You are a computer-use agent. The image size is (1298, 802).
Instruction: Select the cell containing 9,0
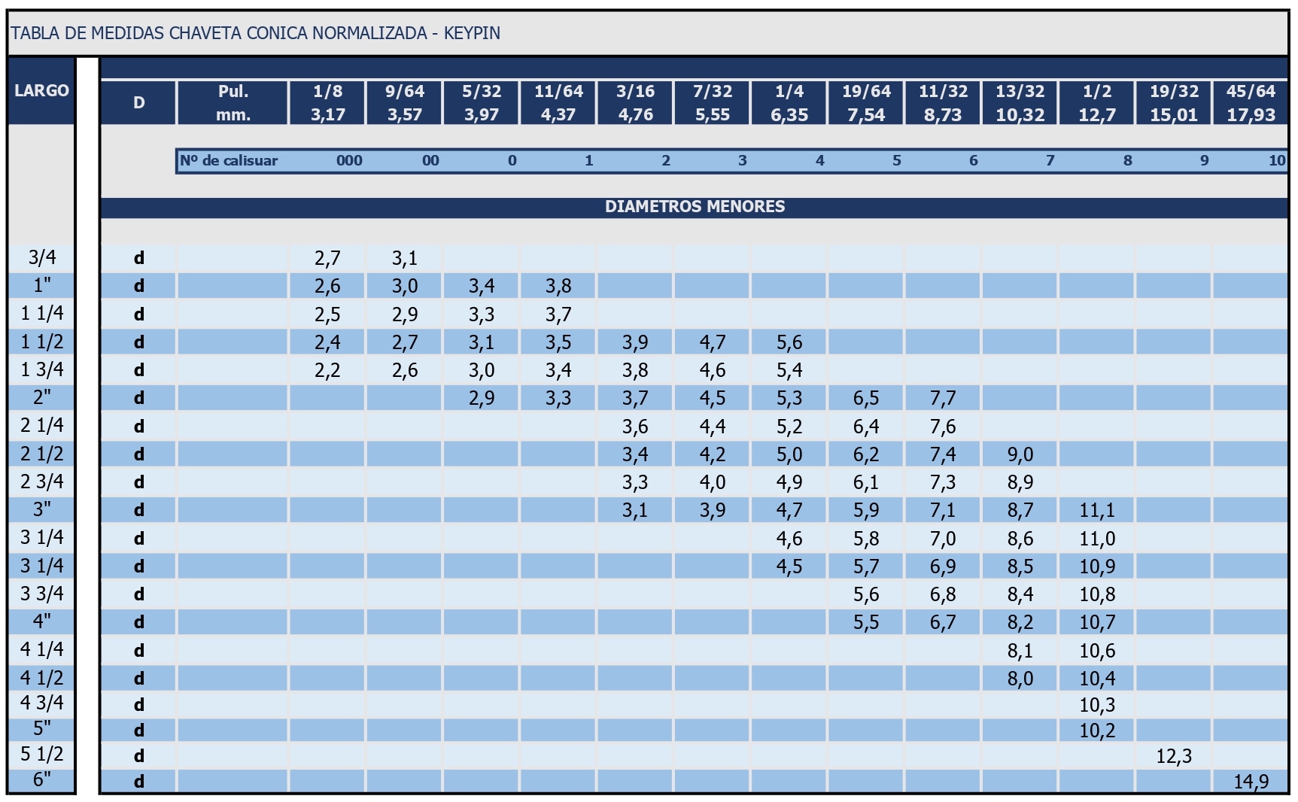pyautogui.click(x=1020, y=454)
